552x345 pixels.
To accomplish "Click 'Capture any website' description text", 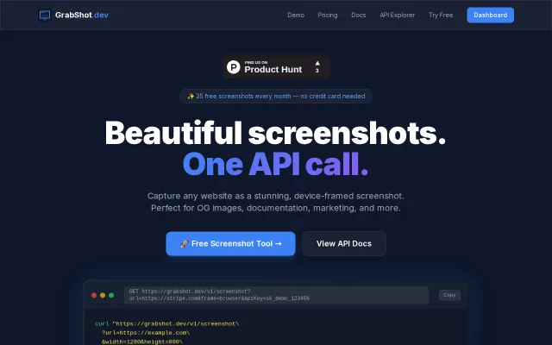I will pos(276,196).
